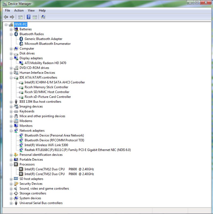
Task: Collapse the Network adapters node
Action: [x=11, y=131]
